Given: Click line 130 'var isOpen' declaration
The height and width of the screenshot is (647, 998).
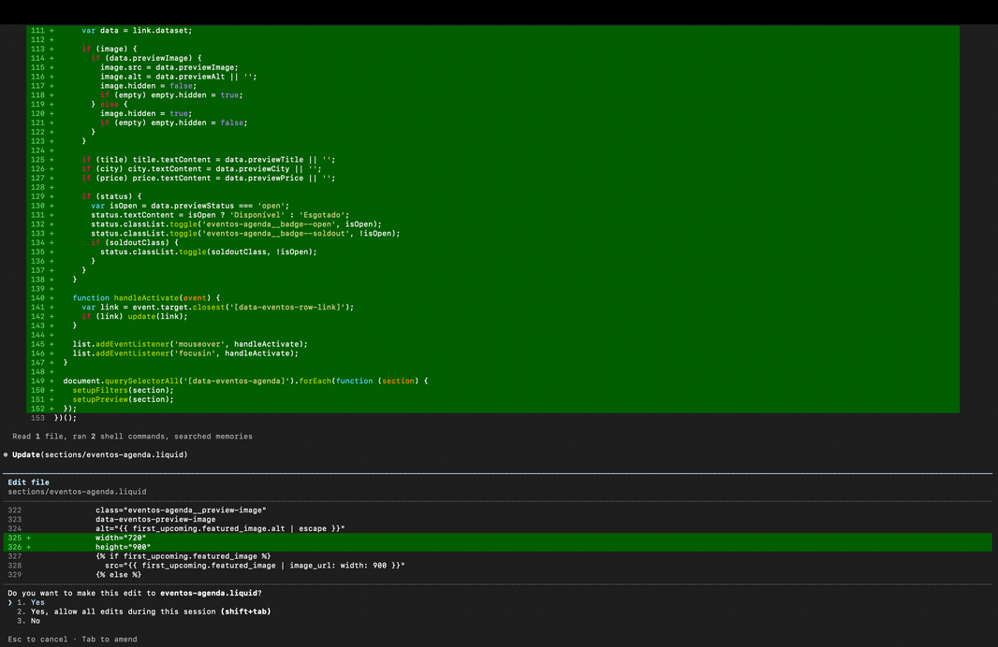Looking at the screenshot, I should pyautogui.click(x=190, y=206).
